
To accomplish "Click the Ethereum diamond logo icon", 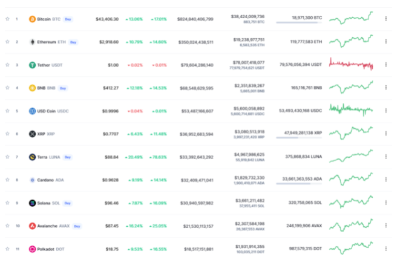I will coord(32,42).
